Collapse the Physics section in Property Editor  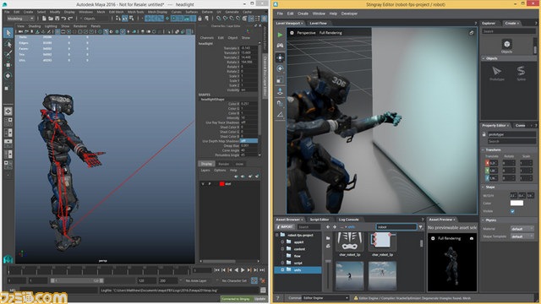(484, 220)
